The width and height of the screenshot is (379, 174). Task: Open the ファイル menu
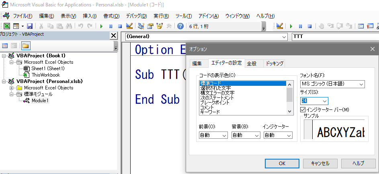click(x=23, y=16)
